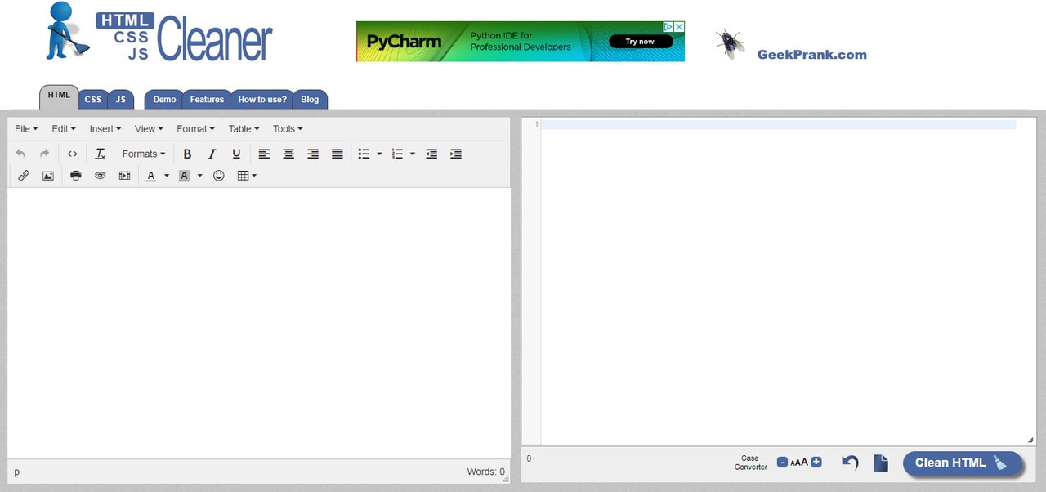Open the bullet list style dropdown arrow
The width and height of the screenshot is (1046, 492).
point(379,154)
